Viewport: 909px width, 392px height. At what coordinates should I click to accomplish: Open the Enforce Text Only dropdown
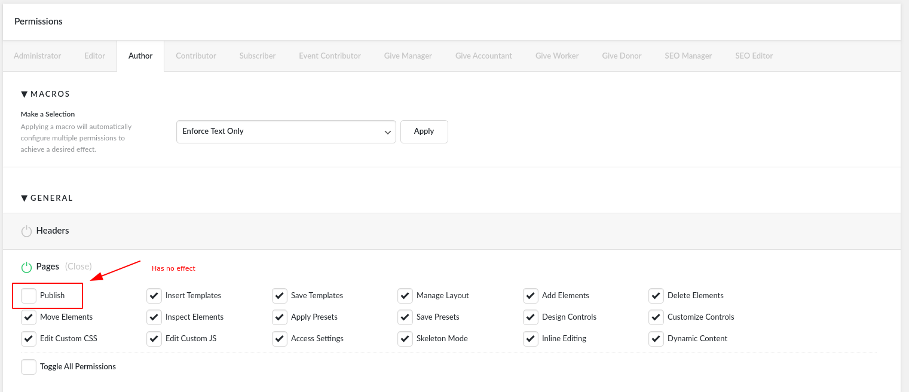tap(286, 131)
